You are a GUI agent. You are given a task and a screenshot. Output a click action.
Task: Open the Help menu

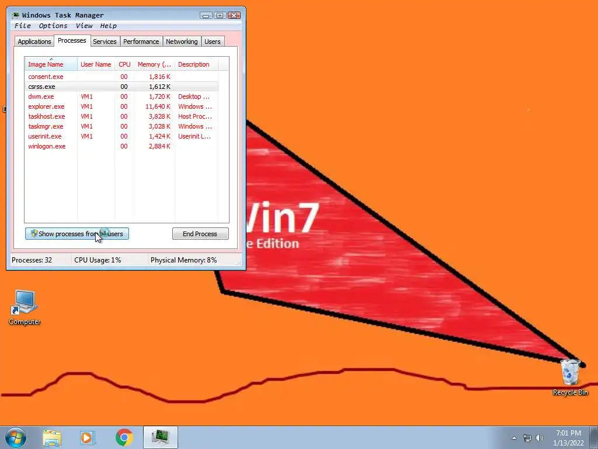108,26
